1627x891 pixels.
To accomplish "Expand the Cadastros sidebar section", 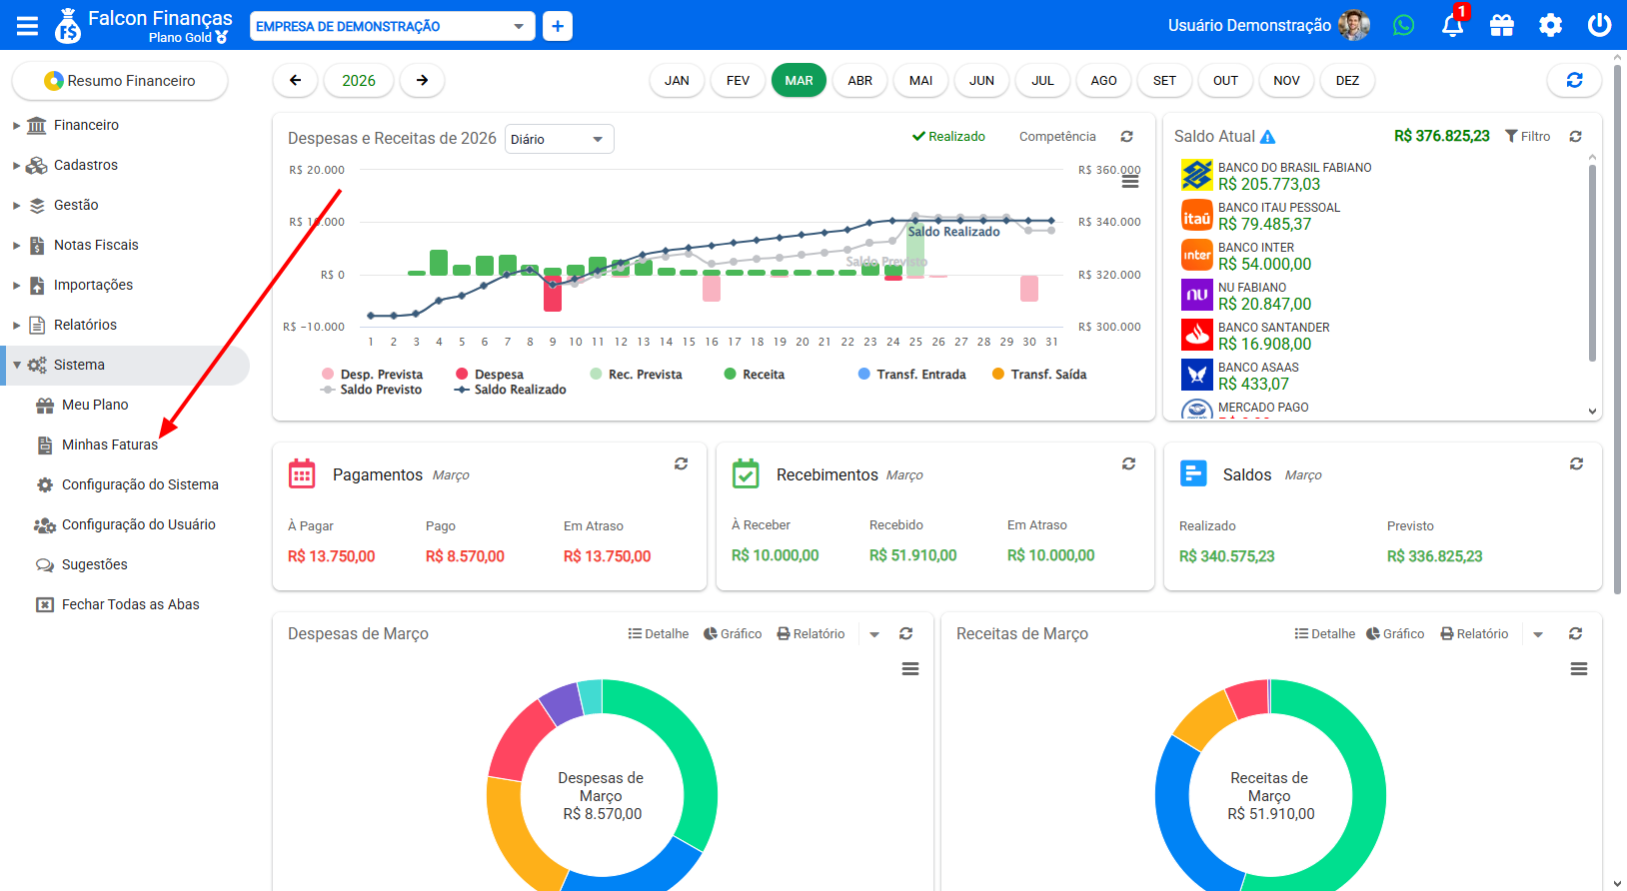I will tap(126, 165).
